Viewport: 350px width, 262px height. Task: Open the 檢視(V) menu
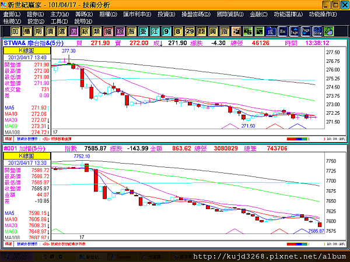tap(12, 22)
